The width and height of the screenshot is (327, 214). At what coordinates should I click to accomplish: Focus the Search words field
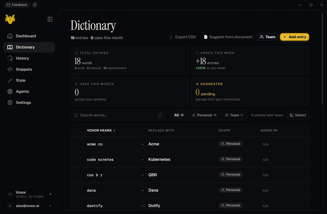[118, 115]
